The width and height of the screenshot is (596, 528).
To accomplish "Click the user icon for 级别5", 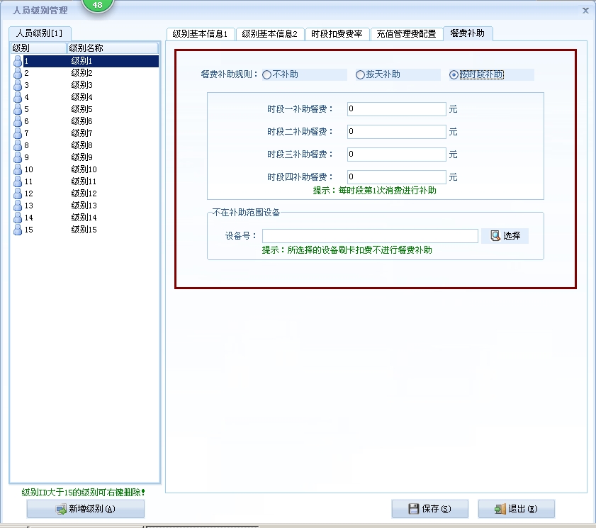I will 18,109.
